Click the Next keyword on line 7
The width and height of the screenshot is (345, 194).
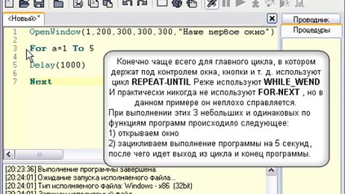[41, 82]
